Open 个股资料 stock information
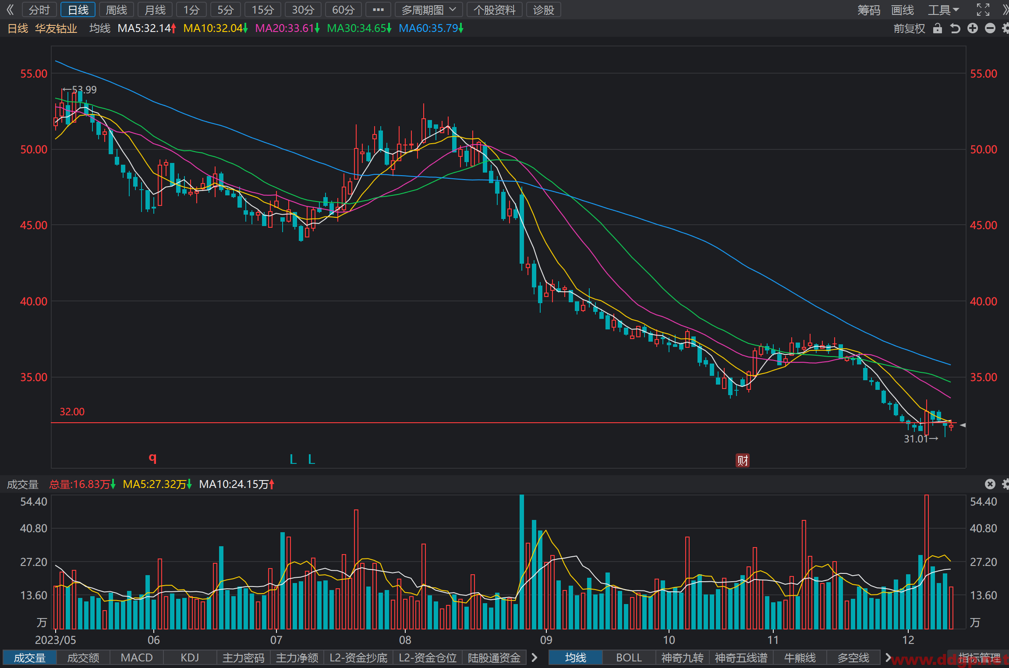Screen dimensions: 1009x668 [495, 10]
